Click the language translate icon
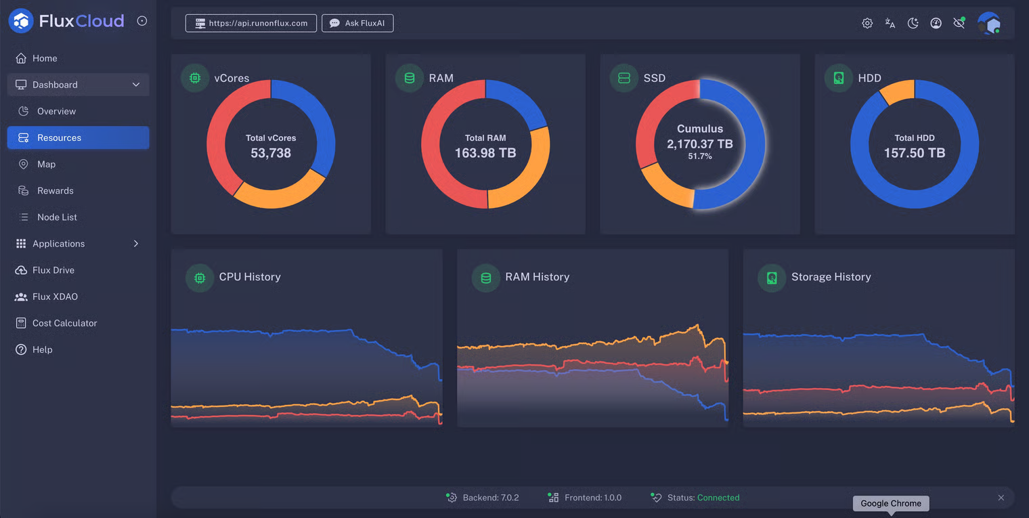Screen dimensions: 1029x518 tap(890, 23)
